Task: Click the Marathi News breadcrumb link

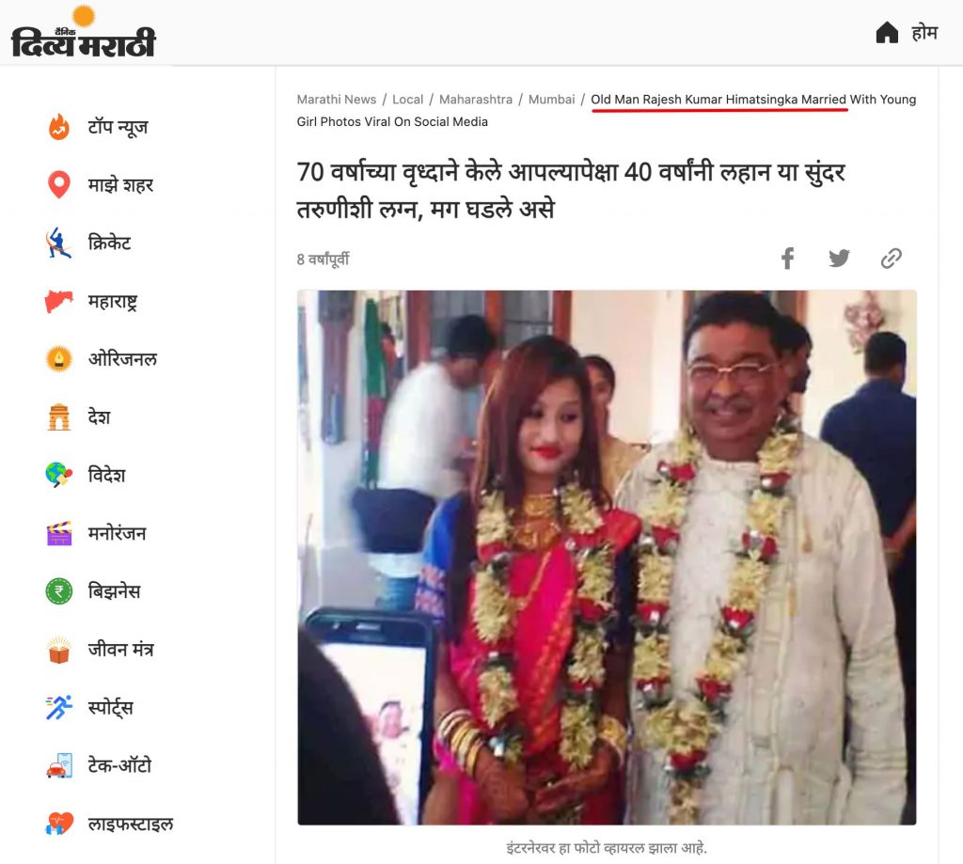Action: pyautogui.click(x=337, y=100)
